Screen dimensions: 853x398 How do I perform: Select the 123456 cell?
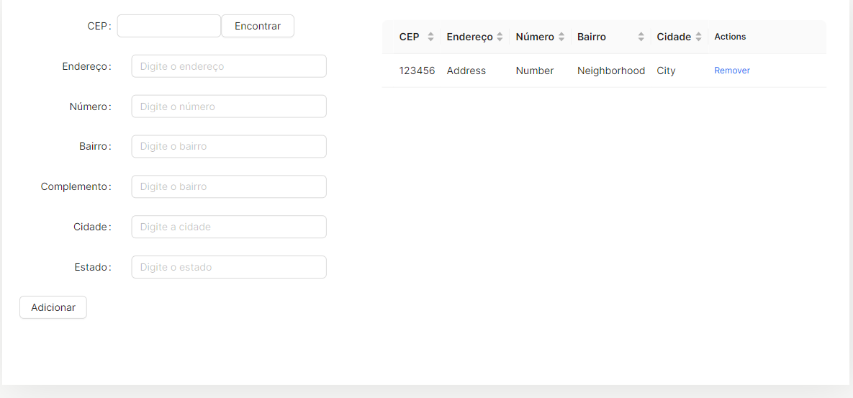[418, 71]
